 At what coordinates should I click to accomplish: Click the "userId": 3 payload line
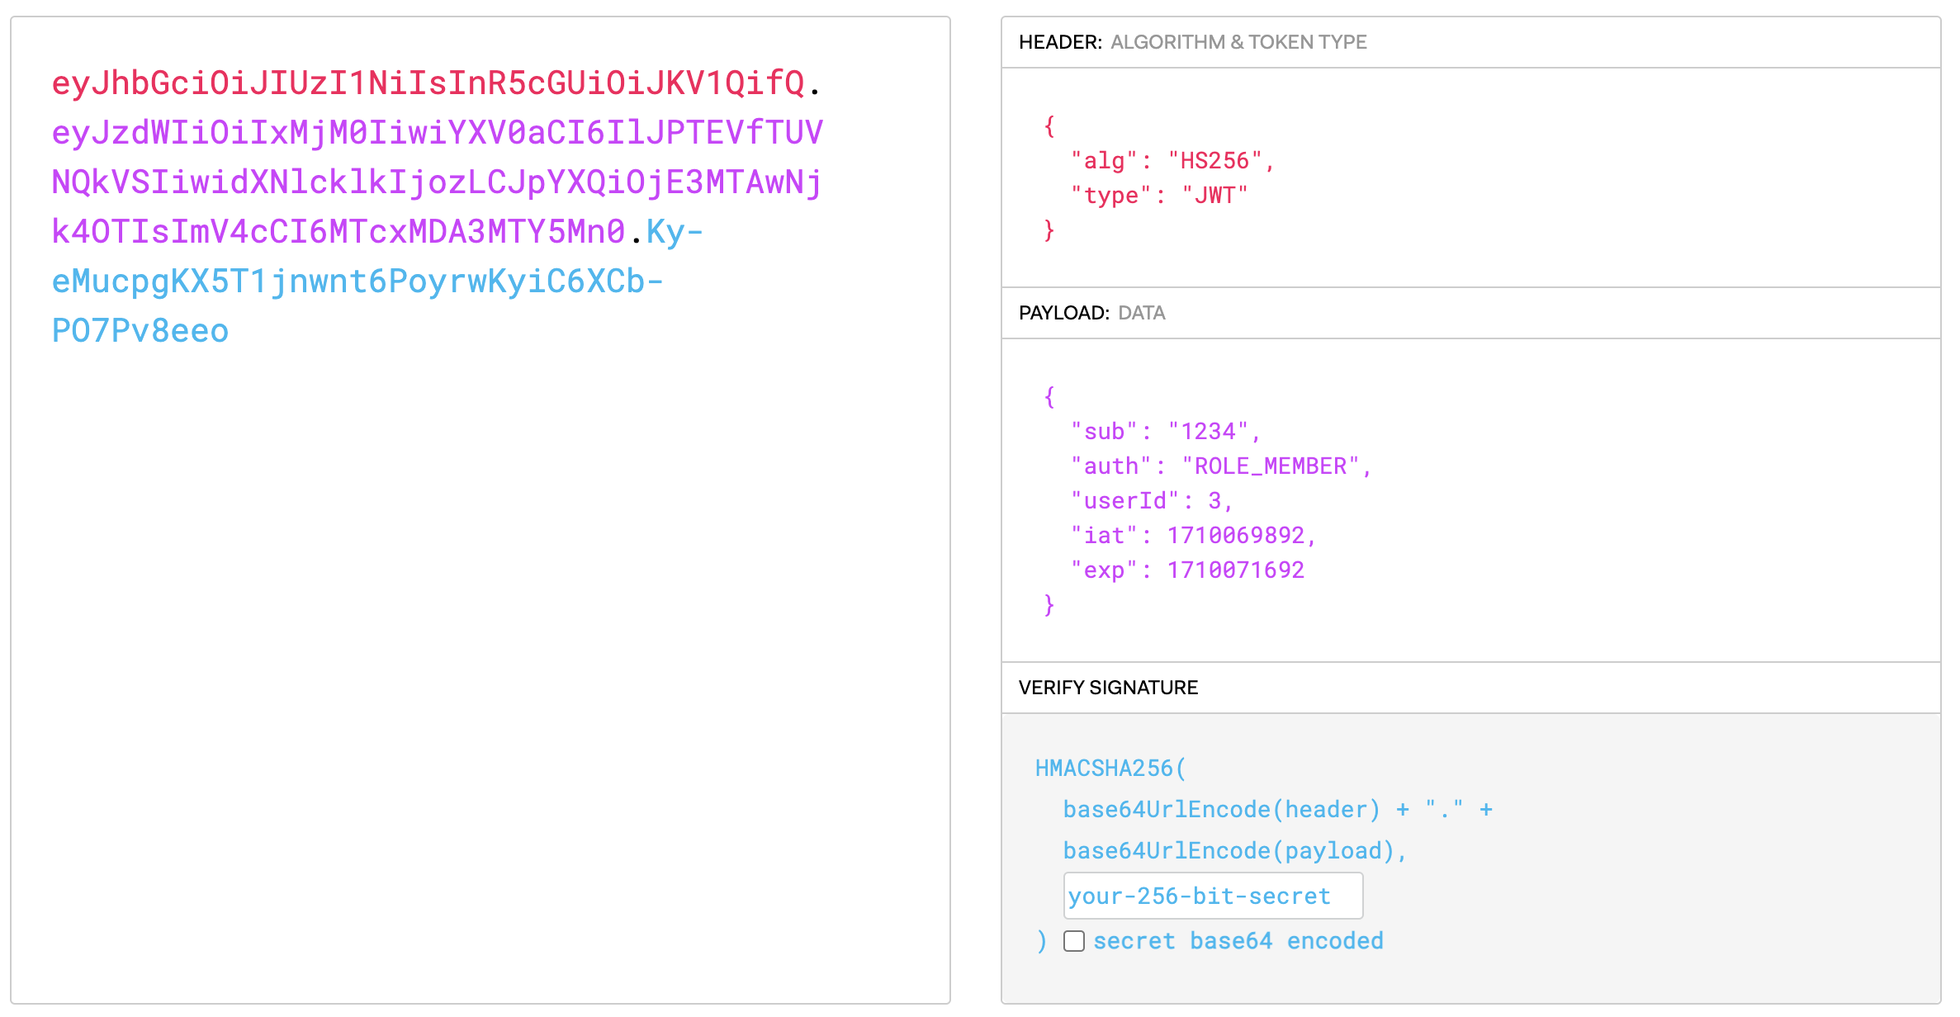[x=1152, y=500]
